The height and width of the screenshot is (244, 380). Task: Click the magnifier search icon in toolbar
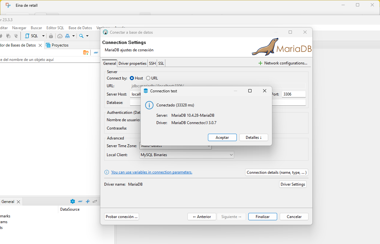pyautogui.click(x=81, y=36)
